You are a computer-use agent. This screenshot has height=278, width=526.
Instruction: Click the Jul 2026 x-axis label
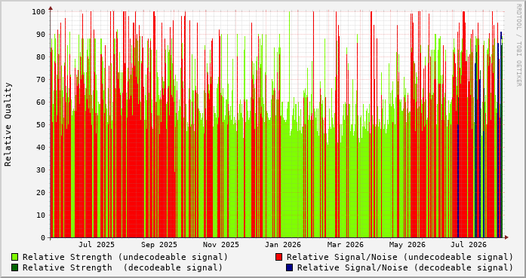click(469, 245)
